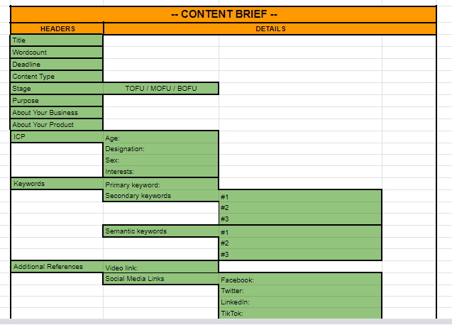Select the Deadline label cell

click(57, 65)
